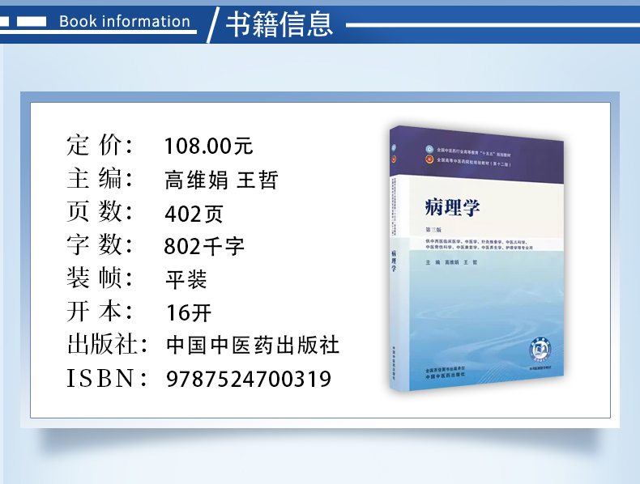Select the binding value 平装
Viewport: 640px width, 484px height.
186,280
